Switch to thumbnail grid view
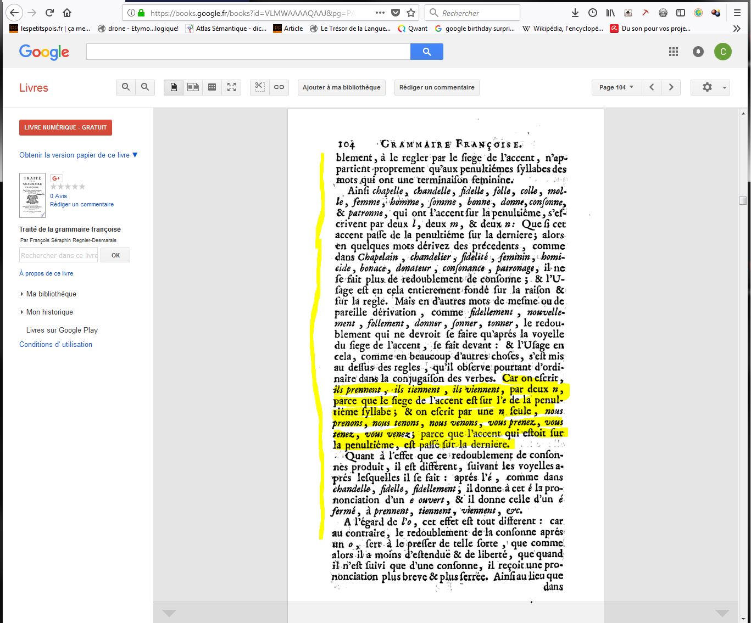 point(212,87)
